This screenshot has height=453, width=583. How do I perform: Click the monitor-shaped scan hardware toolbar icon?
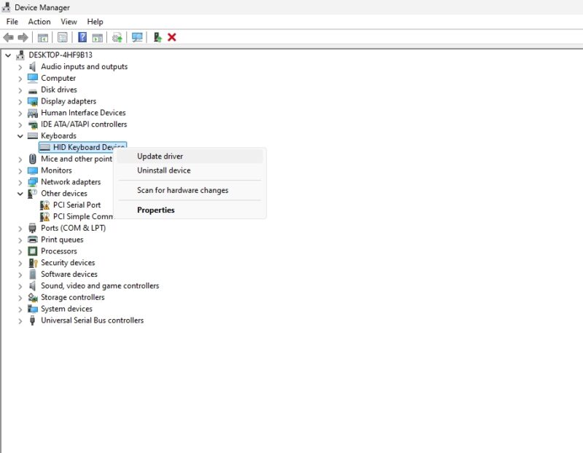(137, 37)
